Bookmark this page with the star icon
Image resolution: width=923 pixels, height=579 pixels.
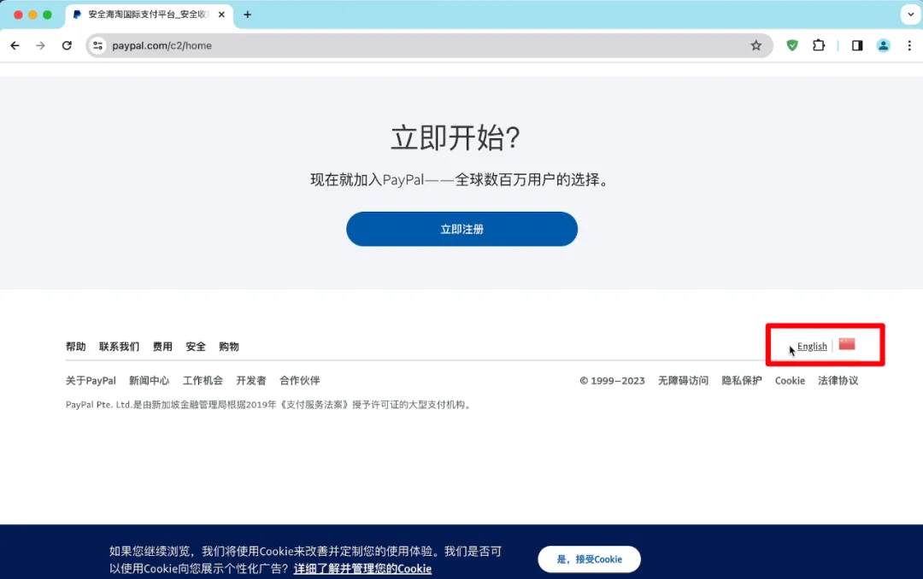[x=755, y=45]
